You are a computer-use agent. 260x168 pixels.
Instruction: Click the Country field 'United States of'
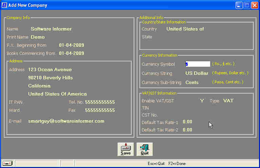coord(185,29)
